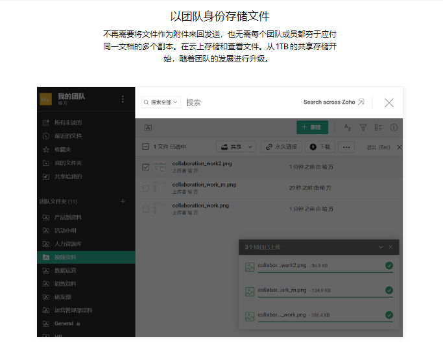
Task: Open the General locked folder
Action: [64, 323]
